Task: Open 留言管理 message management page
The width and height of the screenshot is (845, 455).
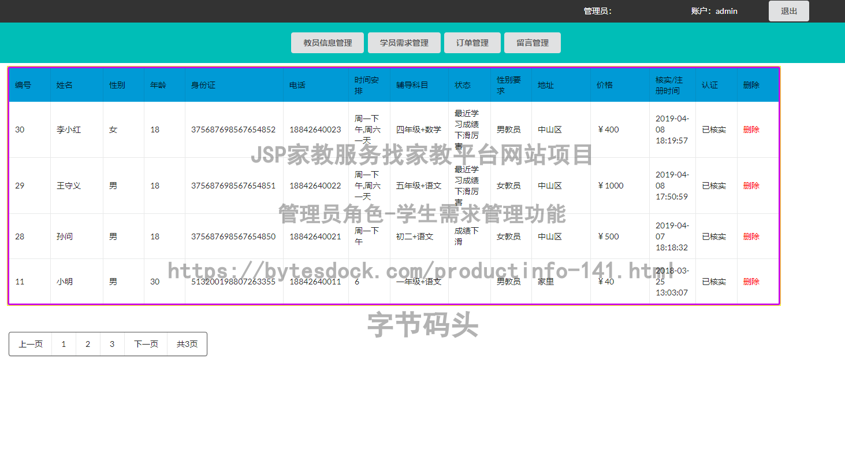Action: coord(532,42)
